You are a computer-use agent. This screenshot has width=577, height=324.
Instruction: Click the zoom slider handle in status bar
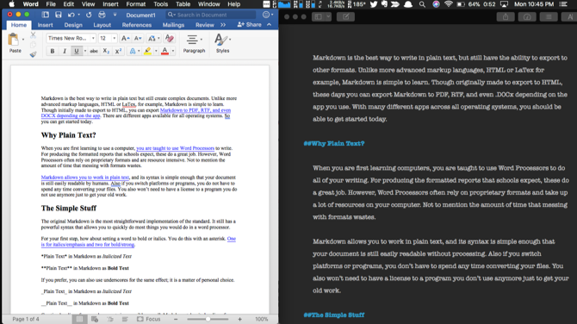point(208,319)
